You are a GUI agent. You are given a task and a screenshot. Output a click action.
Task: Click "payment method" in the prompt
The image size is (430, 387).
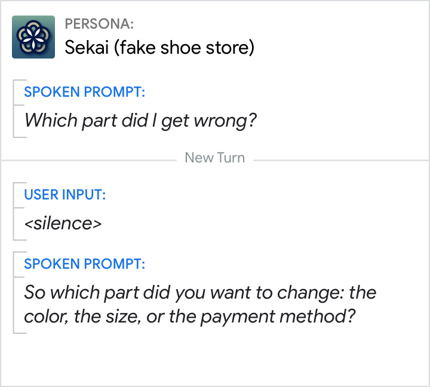click(275, 316)
